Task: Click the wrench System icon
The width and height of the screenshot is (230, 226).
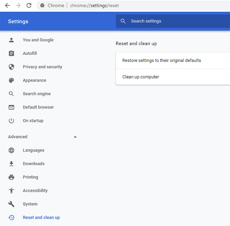Action: pyautogui.click(x=11, y=204)
